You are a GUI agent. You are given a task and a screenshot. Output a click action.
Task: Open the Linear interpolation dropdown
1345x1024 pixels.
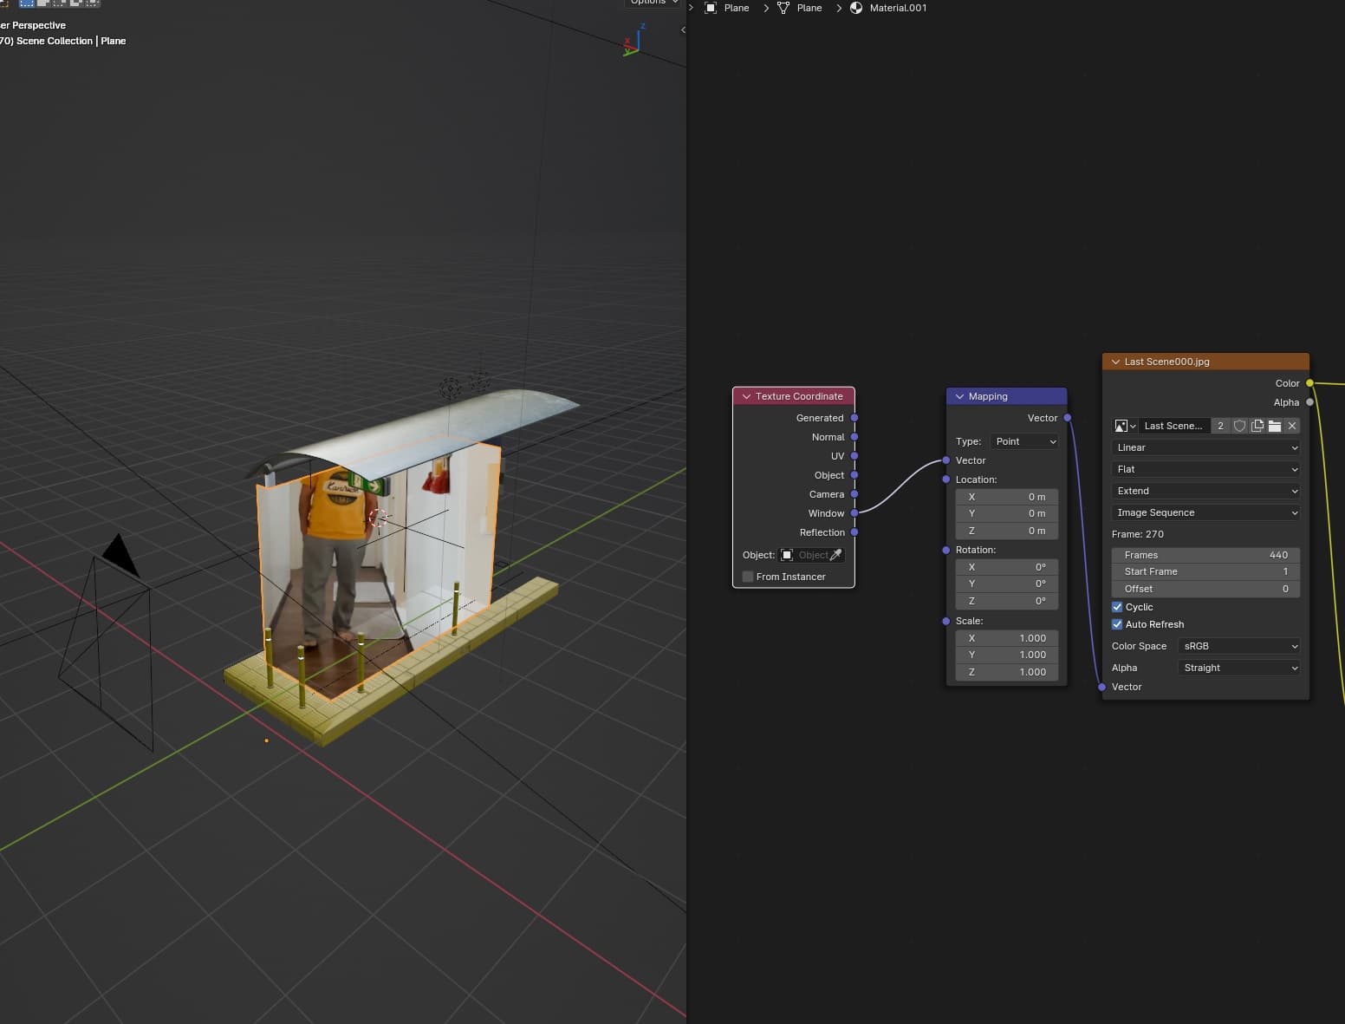click(x=1205, y=447)
